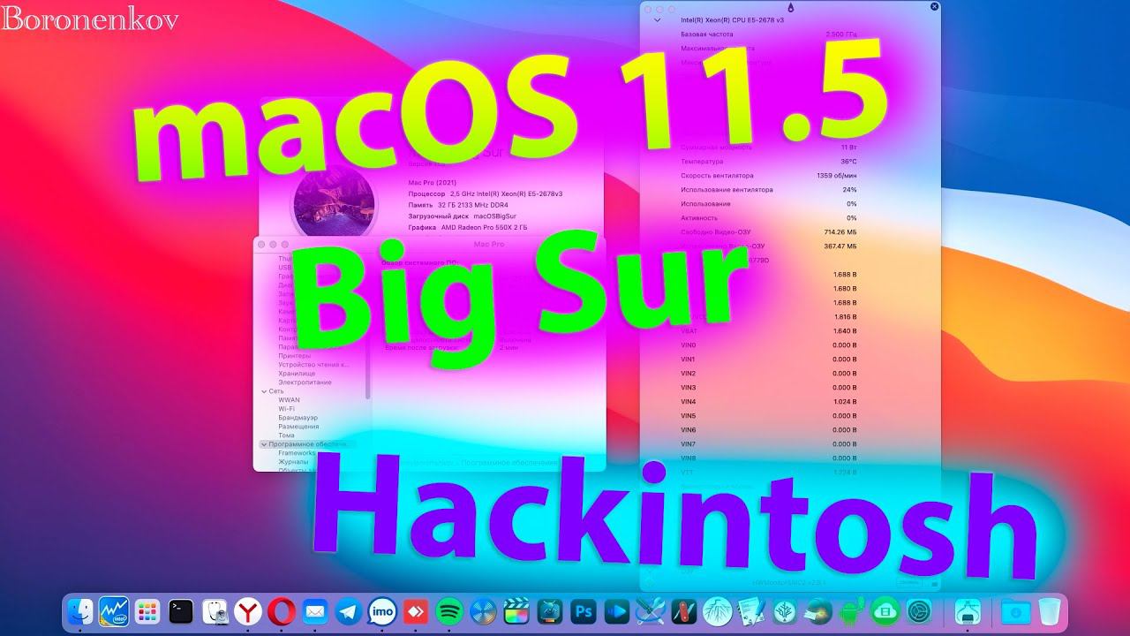Open Final Cut Pro in the dock
Image resolution: width=1130 pixels, height=636 pixels.
click(x=516, y=611)
